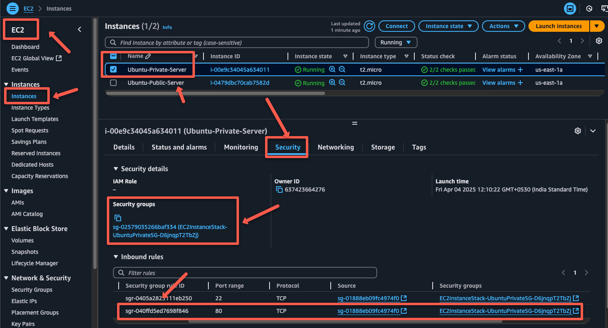Switch to the Networking tab
Viewport: 608px width, 328px height.
(x=336, y=147)
